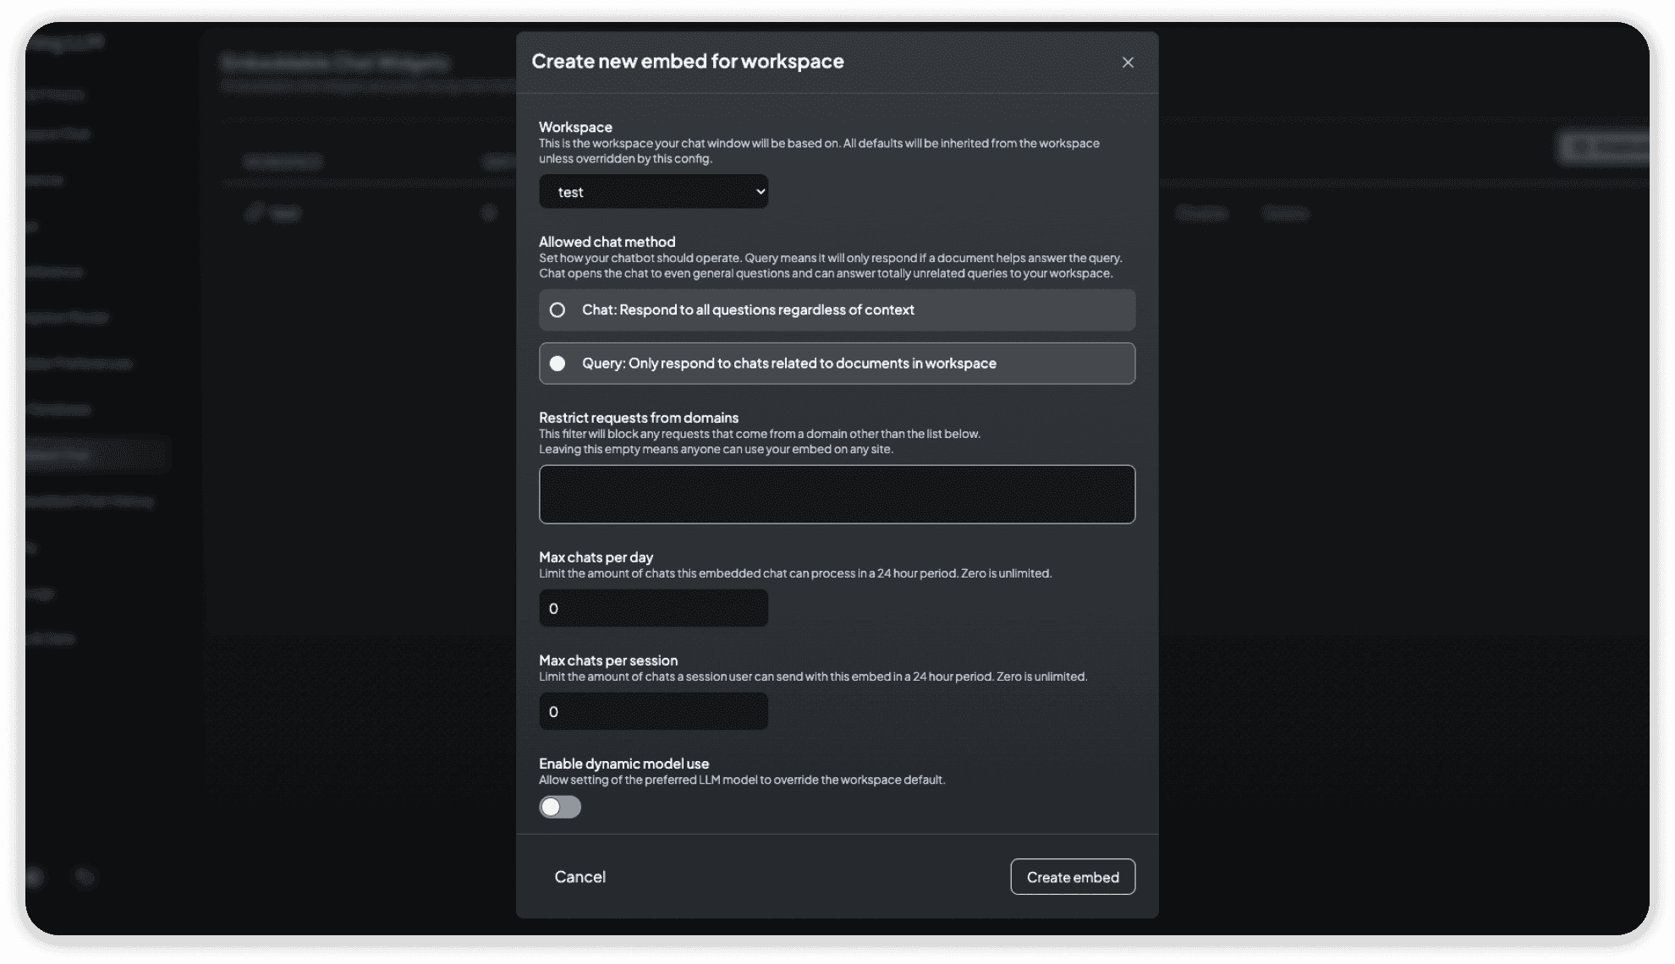Image resolution: width=1675 pixels, height=964 pixels.
Task: Click the dynamic model use toggle knob
Action: tap(552, 807)
